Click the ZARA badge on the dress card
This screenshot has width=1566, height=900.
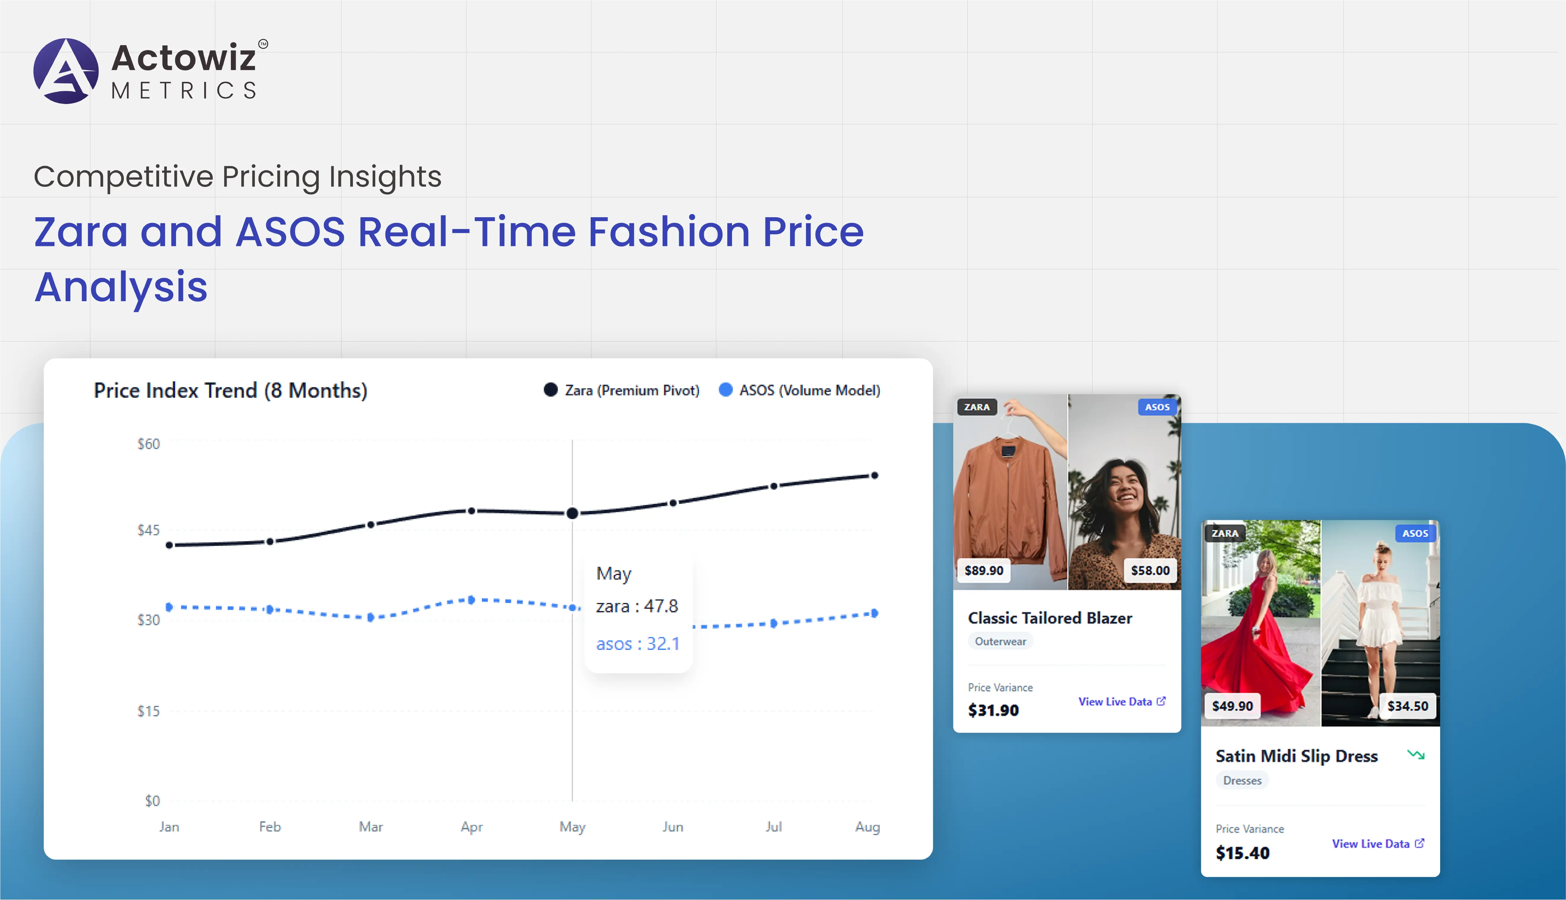pos(1226,533)
